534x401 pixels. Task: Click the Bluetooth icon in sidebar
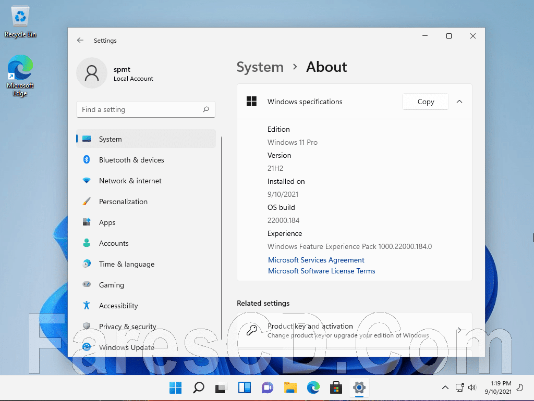pyautogui.click(x=87, y=159)
